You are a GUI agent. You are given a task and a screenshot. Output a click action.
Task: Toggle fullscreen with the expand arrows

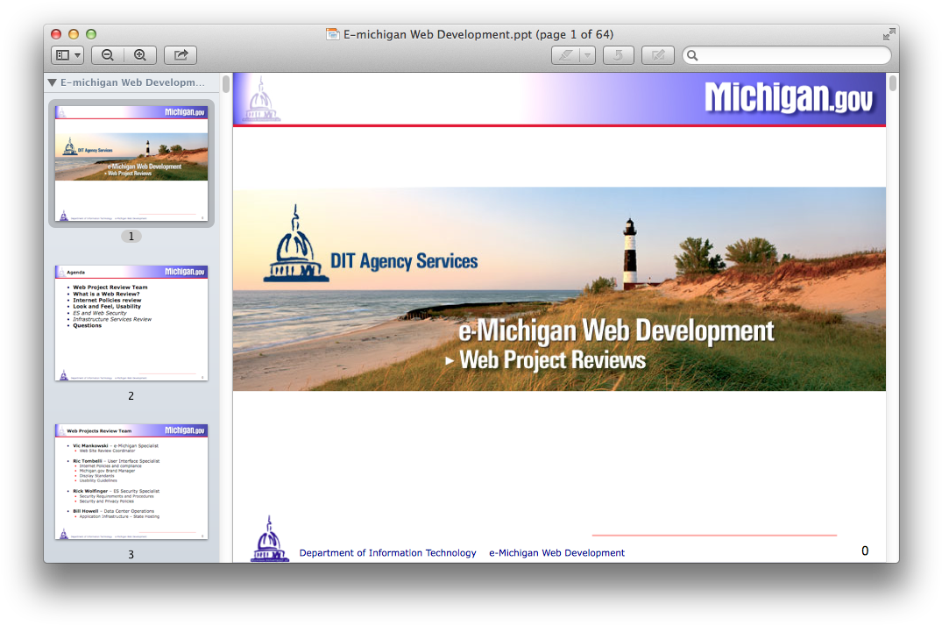tap(889, 34)
